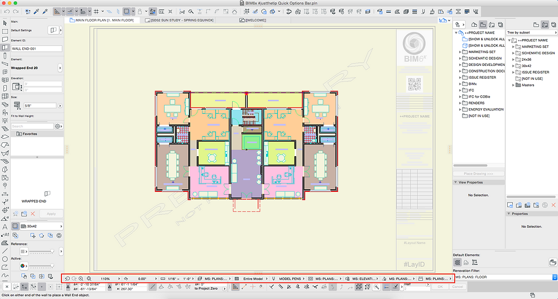Viewport: 558px width, 299px height.
Task: Switch to SD52 SUN STUDY - SPRING EQUINOX tab
Action: pyautogui.click(x=179, y=20)
